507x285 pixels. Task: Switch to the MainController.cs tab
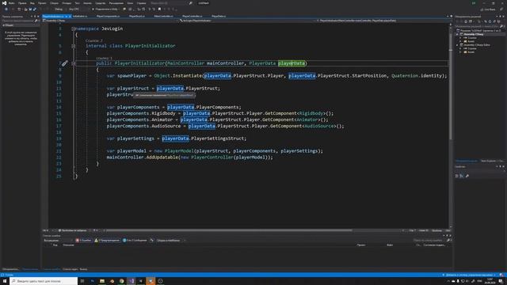click(164, 16)
